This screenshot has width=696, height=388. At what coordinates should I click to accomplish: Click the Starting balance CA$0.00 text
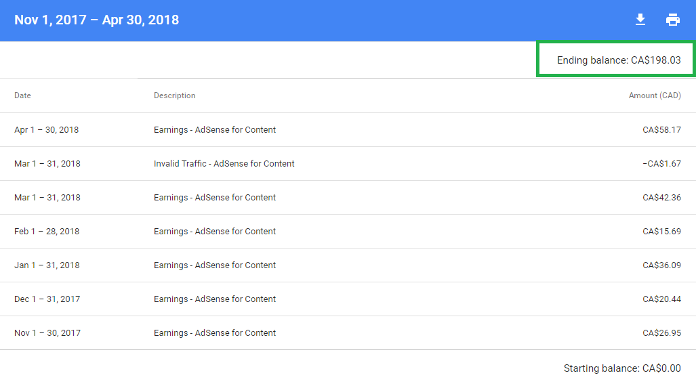point(622,368)
